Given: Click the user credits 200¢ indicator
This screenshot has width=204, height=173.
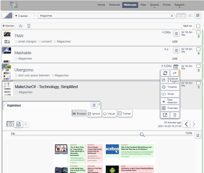Looking at the screenshot, I should click(166, 32).
